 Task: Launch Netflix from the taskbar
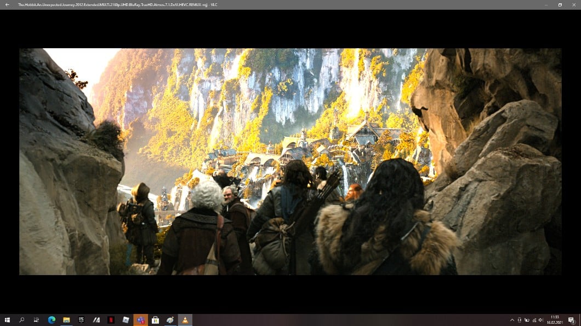pyautogui.click(x=111, y=320)
